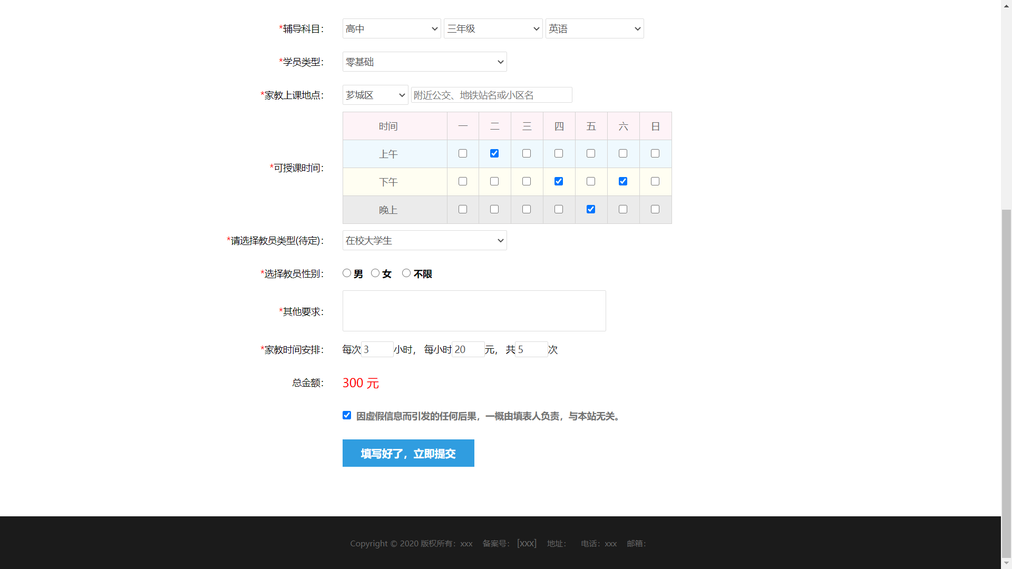
Task: Open the 在校大学生 tutor type dropdown
Action: (x=424, y=240)
